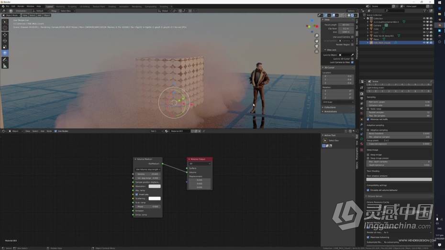Viewport: 445px width, 250px height.
Task: Toggle Invert abs checkbox on Volume Medium node
Action: (136, 195)
